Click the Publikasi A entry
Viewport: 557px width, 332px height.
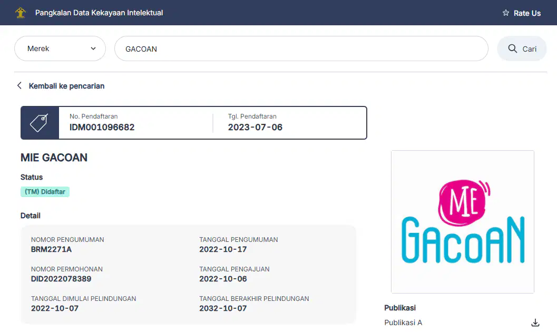[x=403, y=323]
